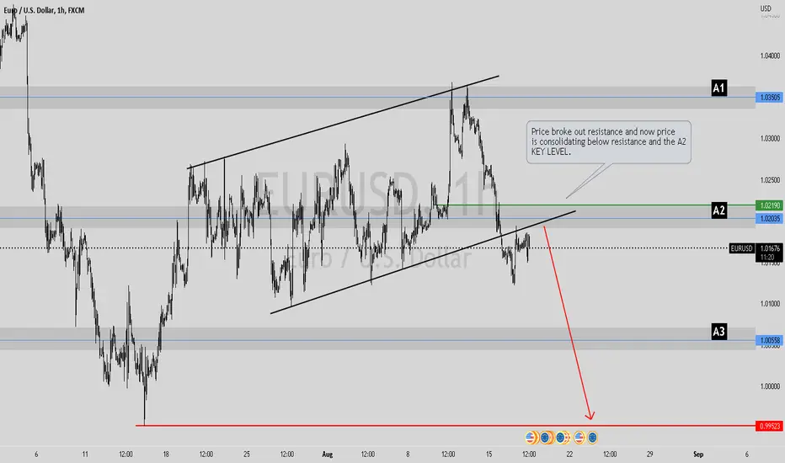Screen dimensions: 785x463
Task: Click the 11 date label on time axis
Action: (x=85, y=455)
